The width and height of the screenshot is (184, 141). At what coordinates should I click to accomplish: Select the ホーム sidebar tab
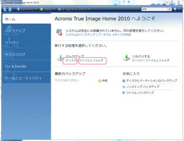26,19
